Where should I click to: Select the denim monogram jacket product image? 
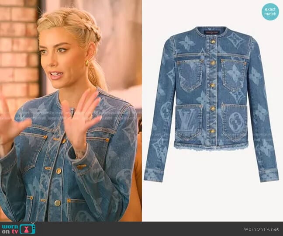(211, 104)
